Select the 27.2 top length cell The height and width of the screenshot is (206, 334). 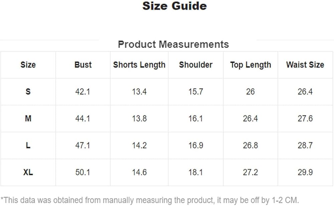(x=251, y=172)
